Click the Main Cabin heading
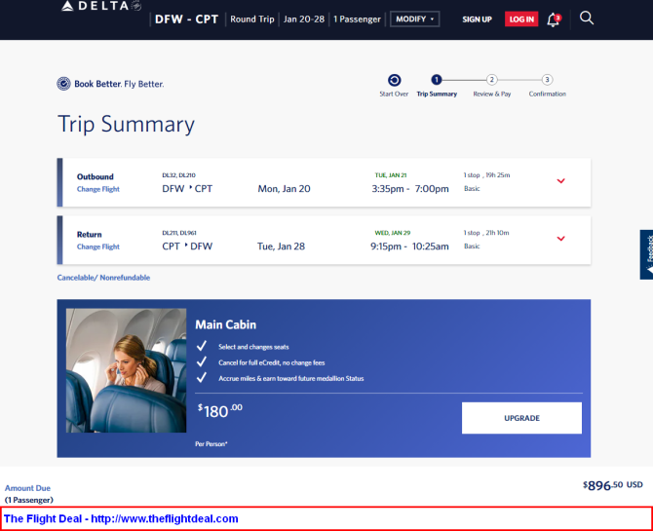653x531 pixels. (x=226, y=324)
